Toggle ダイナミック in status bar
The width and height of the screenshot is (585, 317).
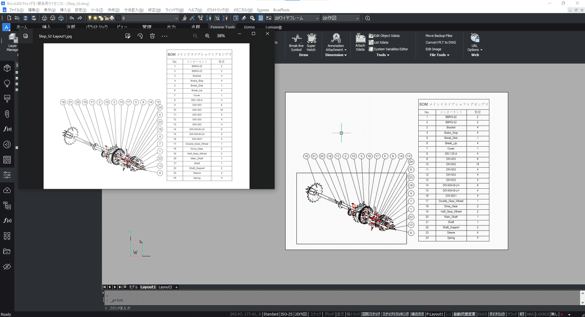pyautogui.click(x=497, y=314)
